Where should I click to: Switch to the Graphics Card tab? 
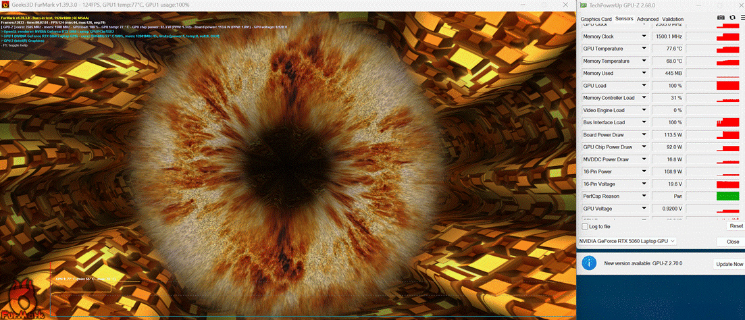[596, 19]
